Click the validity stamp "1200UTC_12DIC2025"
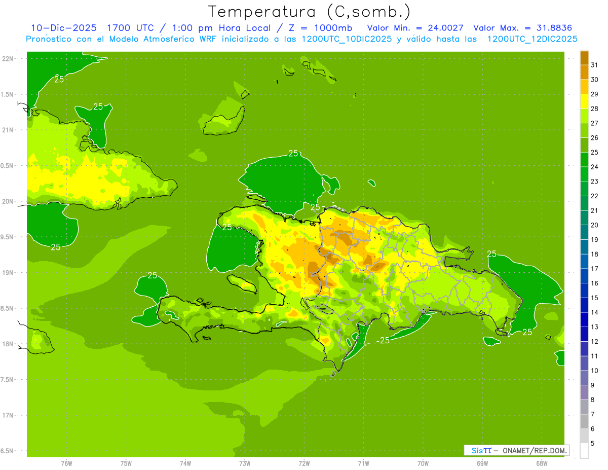608x470 pixels. tap(532, 39)
